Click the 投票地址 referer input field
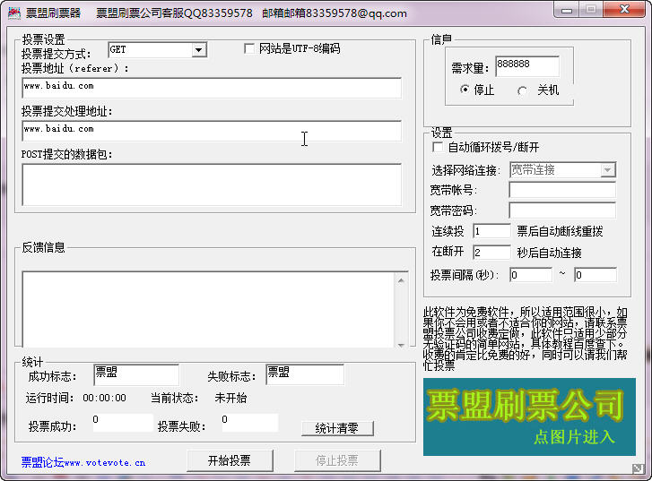 212,87
